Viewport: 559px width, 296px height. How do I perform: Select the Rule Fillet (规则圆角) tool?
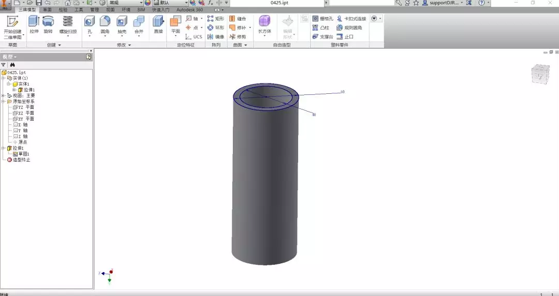click(350, 27)
